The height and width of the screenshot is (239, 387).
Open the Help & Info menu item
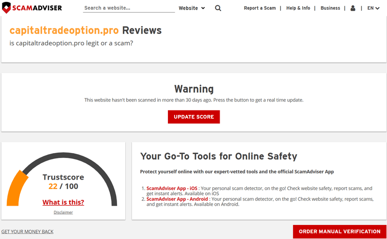coord(298,8)
